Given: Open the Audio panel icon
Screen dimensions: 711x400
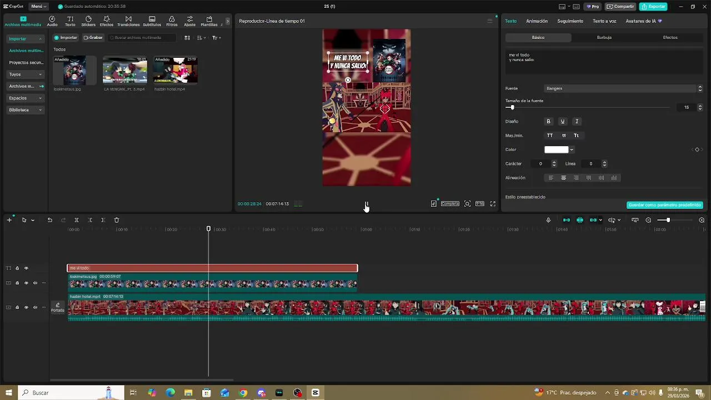Looking at the screenshot, I should pyautogui.click(x=52, y=21).
